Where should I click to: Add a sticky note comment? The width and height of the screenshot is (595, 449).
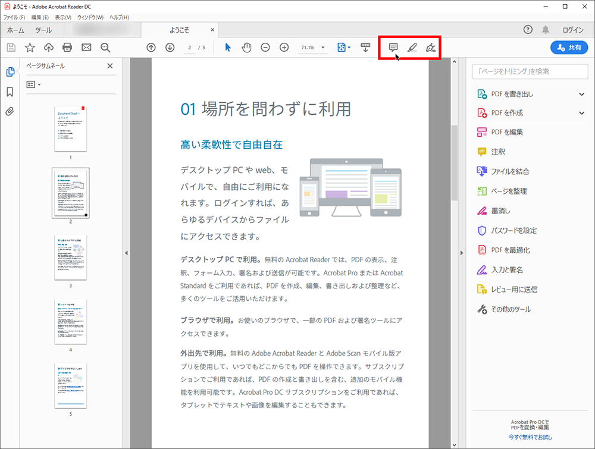(x=393, y=48)
